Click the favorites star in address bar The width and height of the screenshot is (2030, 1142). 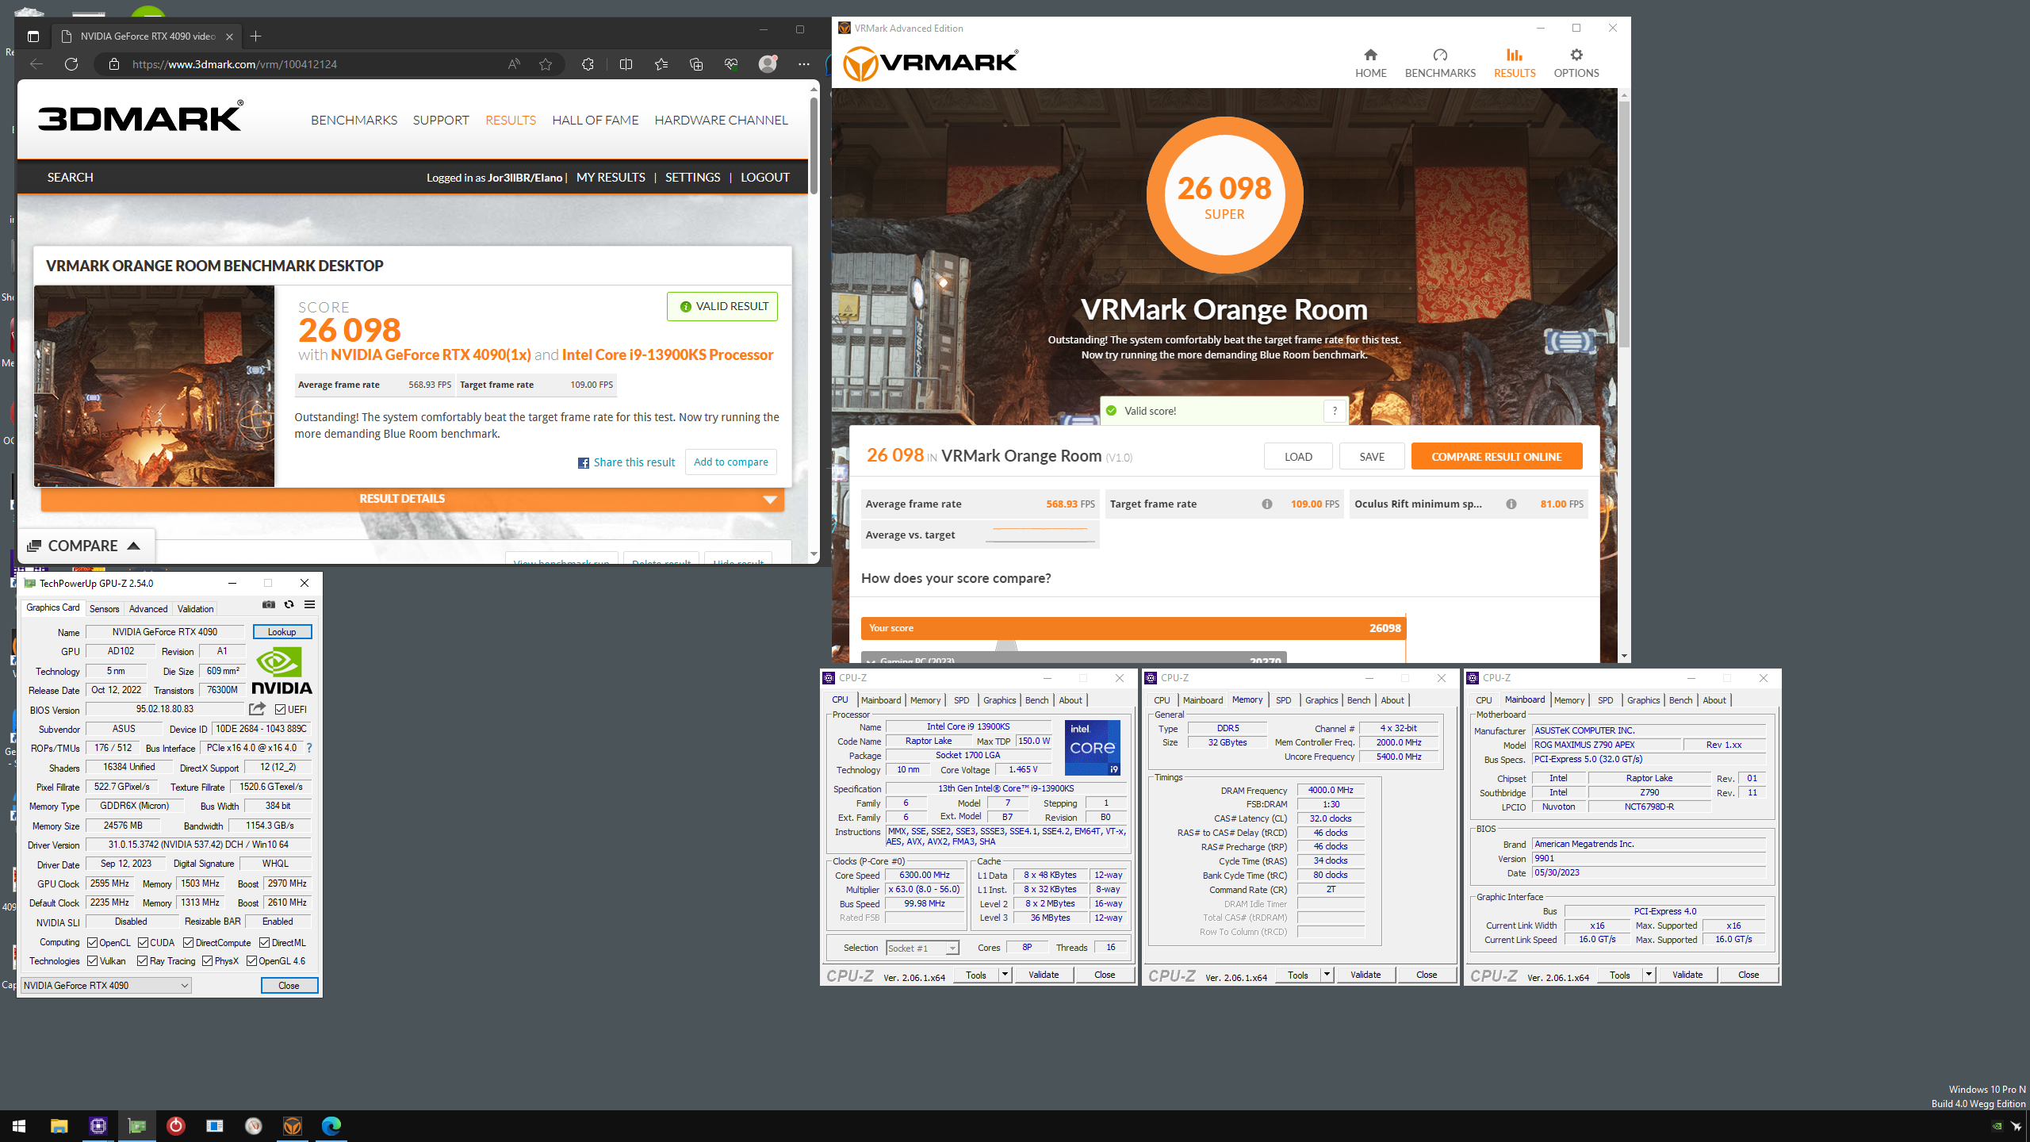(546, 64)
